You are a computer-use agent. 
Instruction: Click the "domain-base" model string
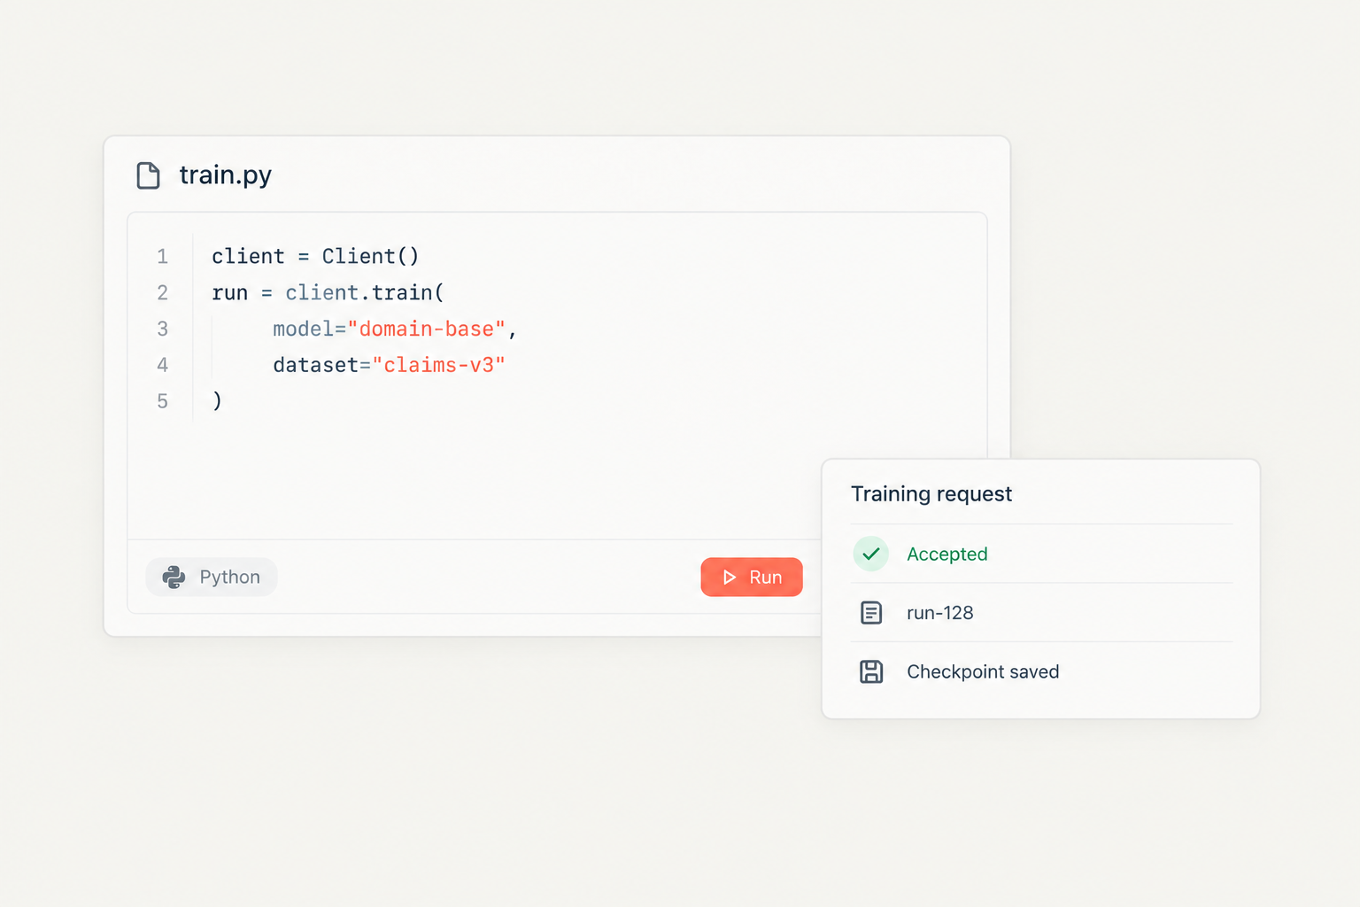pyautogui.click(x=427, y=329)
